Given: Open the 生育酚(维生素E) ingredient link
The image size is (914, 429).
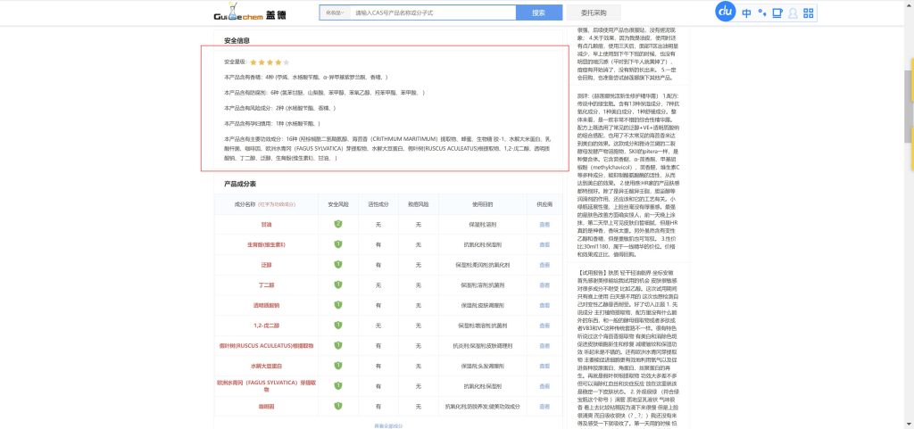Looking at the screenshot, I should tap(266, 244).
